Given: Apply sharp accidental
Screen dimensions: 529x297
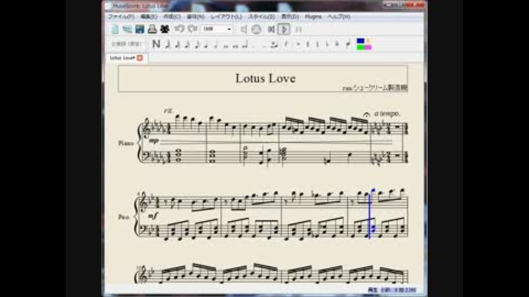Looking at the screenshot, I should coord(307,44).
